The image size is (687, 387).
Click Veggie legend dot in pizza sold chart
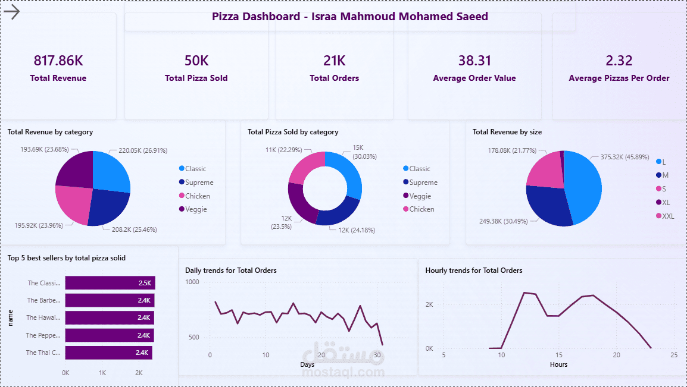[406, 196]
